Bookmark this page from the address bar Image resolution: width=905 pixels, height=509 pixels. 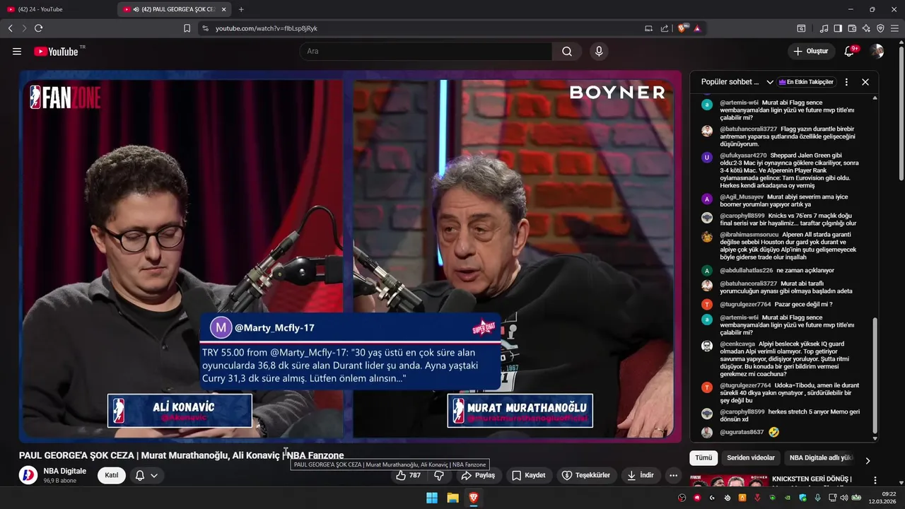click(187, 28)
